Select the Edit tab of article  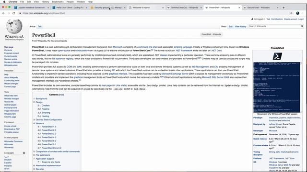tap(231, 27)
